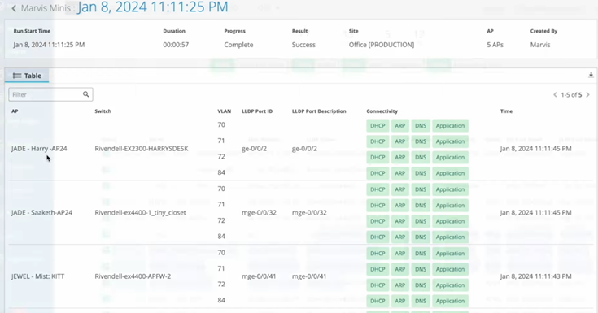Select AP JADE - Saaketh-AP24
This screenshot has width=598, height=313.
pyautogui.click(x=41, y=212)
